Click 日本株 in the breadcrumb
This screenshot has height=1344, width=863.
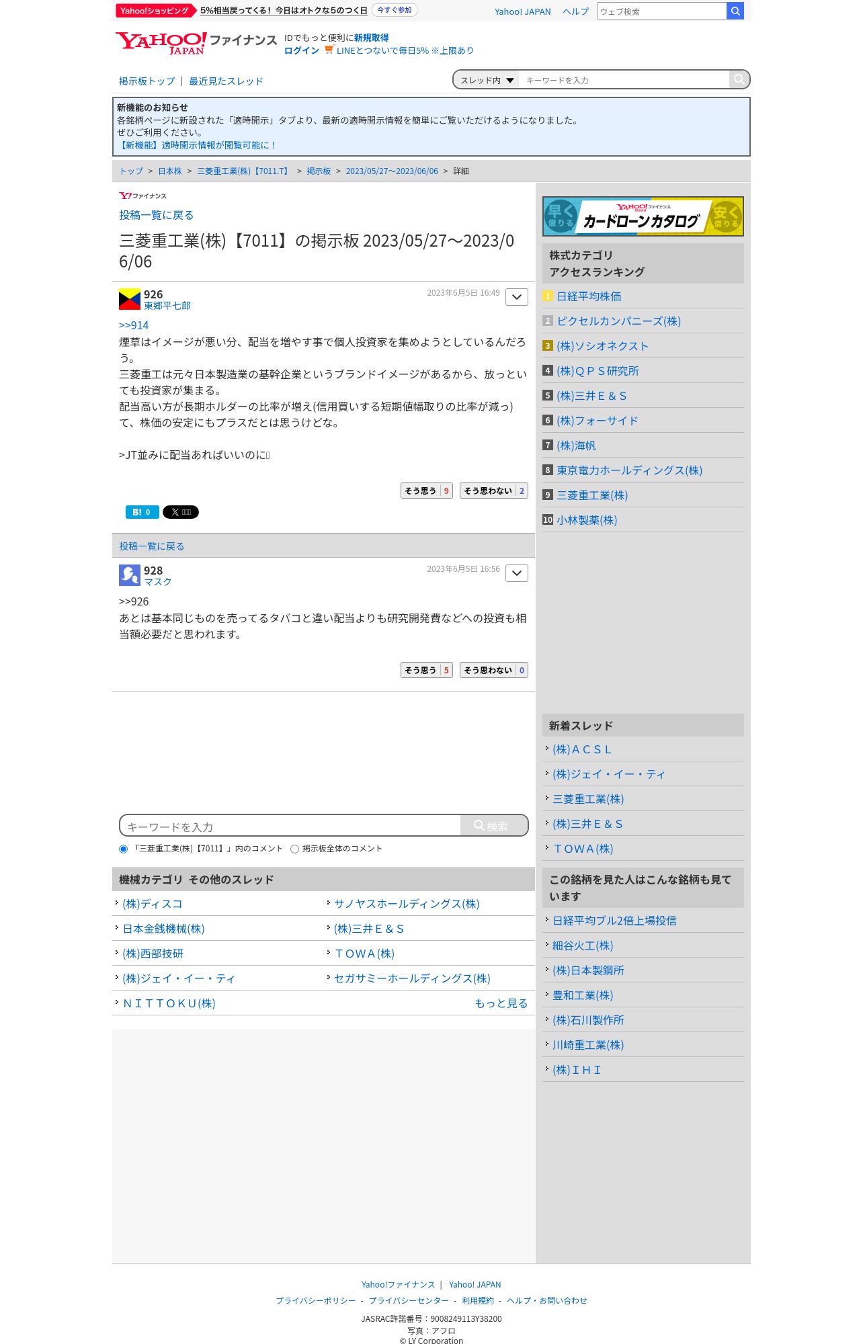[x=170, y=171]
